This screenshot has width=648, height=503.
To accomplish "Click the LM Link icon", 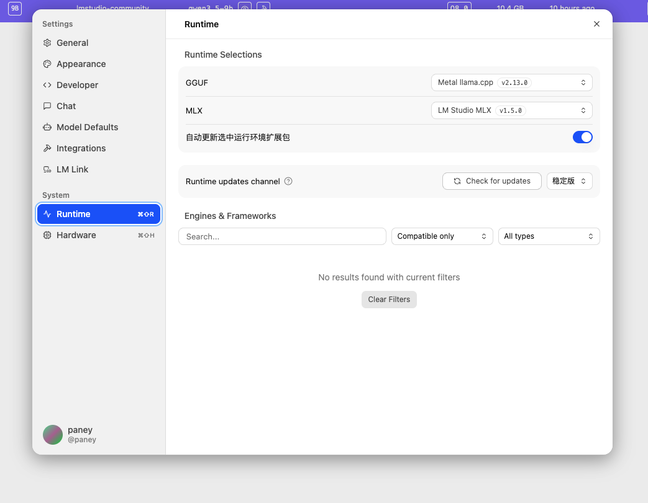I will coord(47,169).
